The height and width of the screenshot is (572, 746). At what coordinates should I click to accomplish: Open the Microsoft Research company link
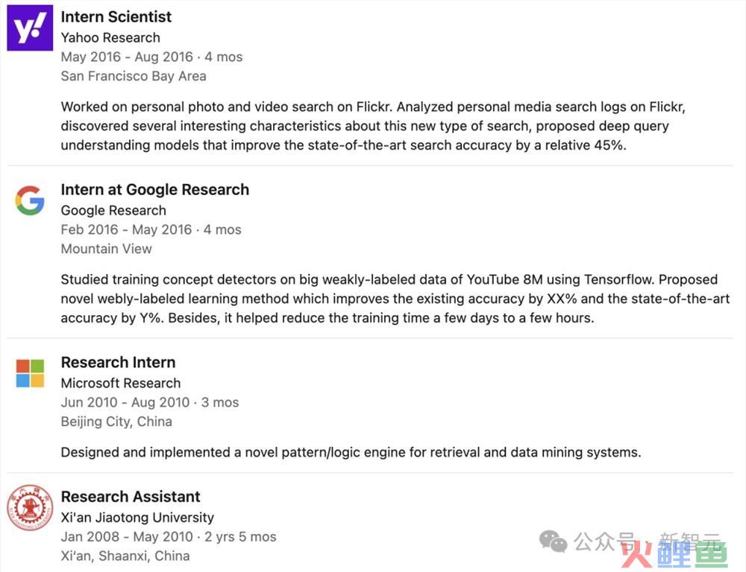click(x=121, y=383)
